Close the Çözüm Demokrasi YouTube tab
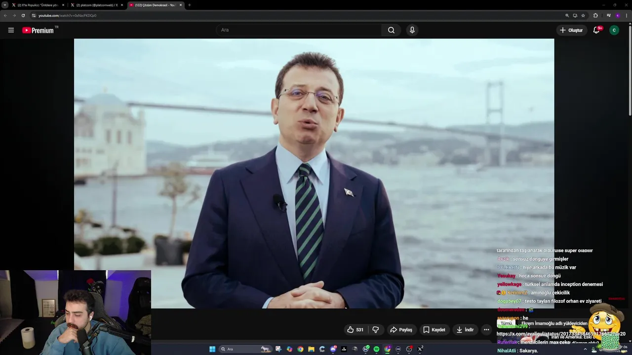Screen dimensions: 632x355 (x=181, y=5)
